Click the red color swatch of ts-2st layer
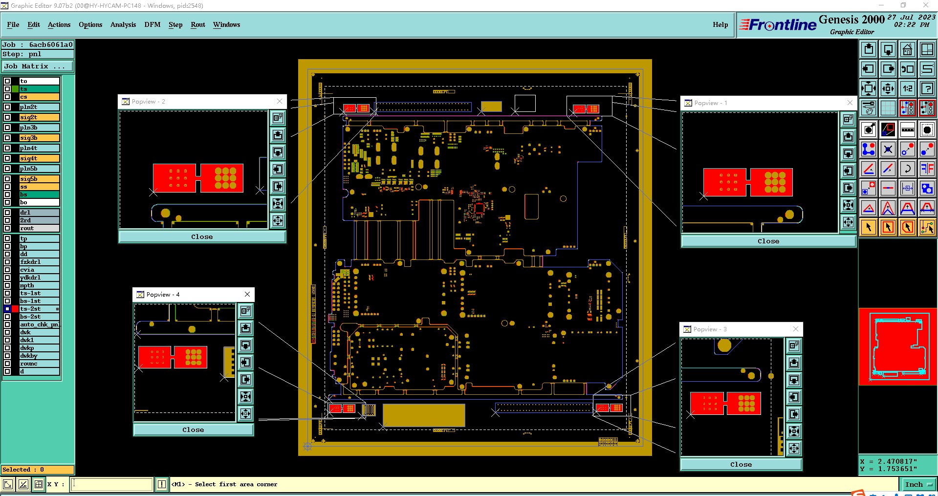 coord(15,309)
